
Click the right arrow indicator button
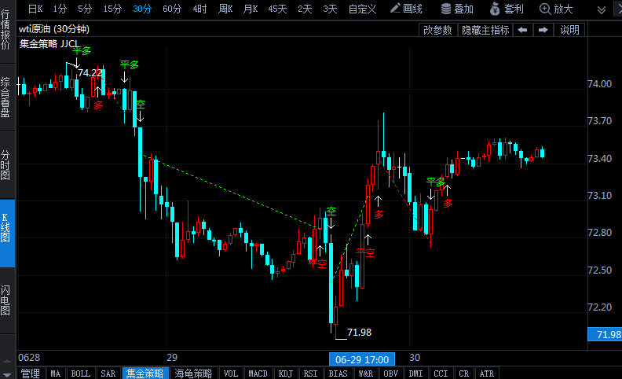[543, 30]
